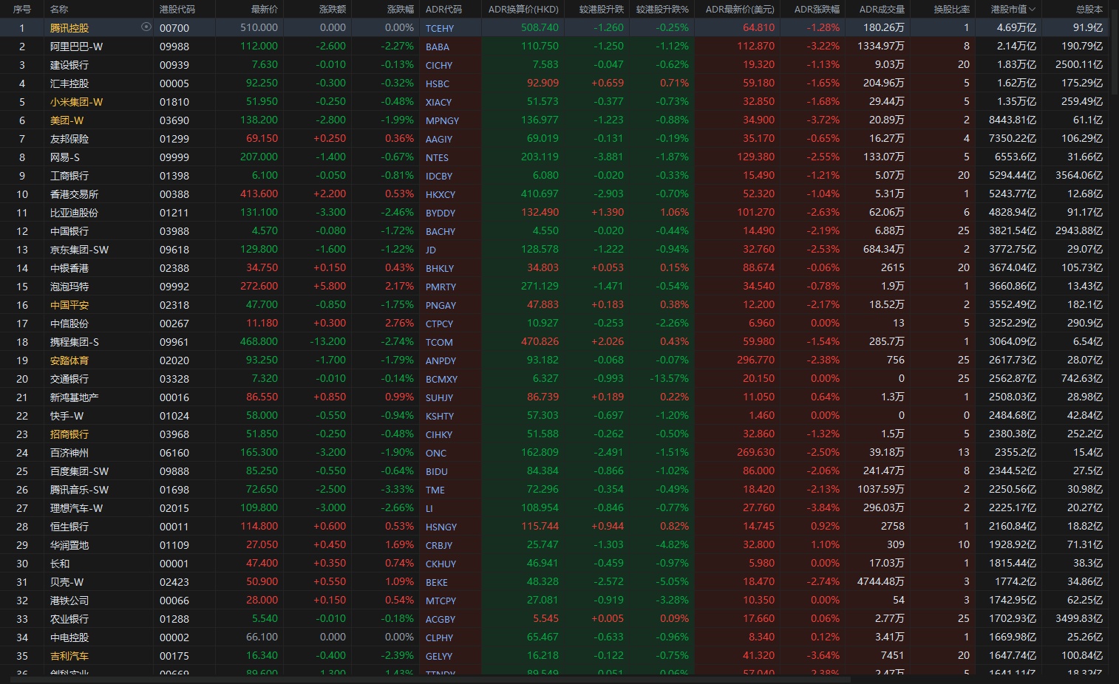The image size is (1119, 684).
Task: Click stock code 09618 for 京东集团-SW
Action: point(174,250)
